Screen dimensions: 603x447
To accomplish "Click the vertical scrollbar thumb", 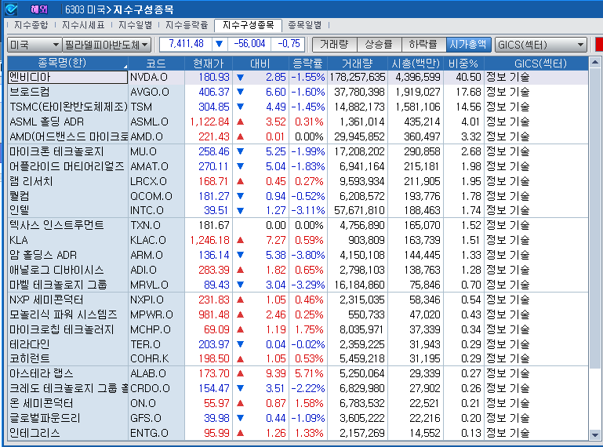I will click(x=594, y=218).
